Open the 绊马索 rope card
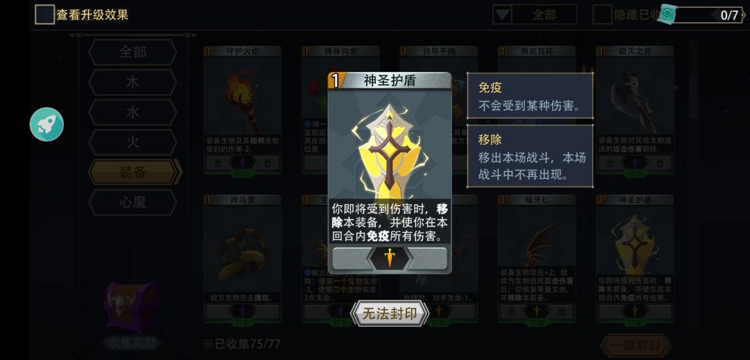750x360 pixels. [x=242, y=258]
